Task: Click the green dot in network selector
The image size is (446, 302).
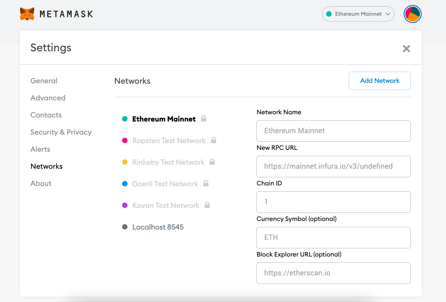Action: point(329,14)
